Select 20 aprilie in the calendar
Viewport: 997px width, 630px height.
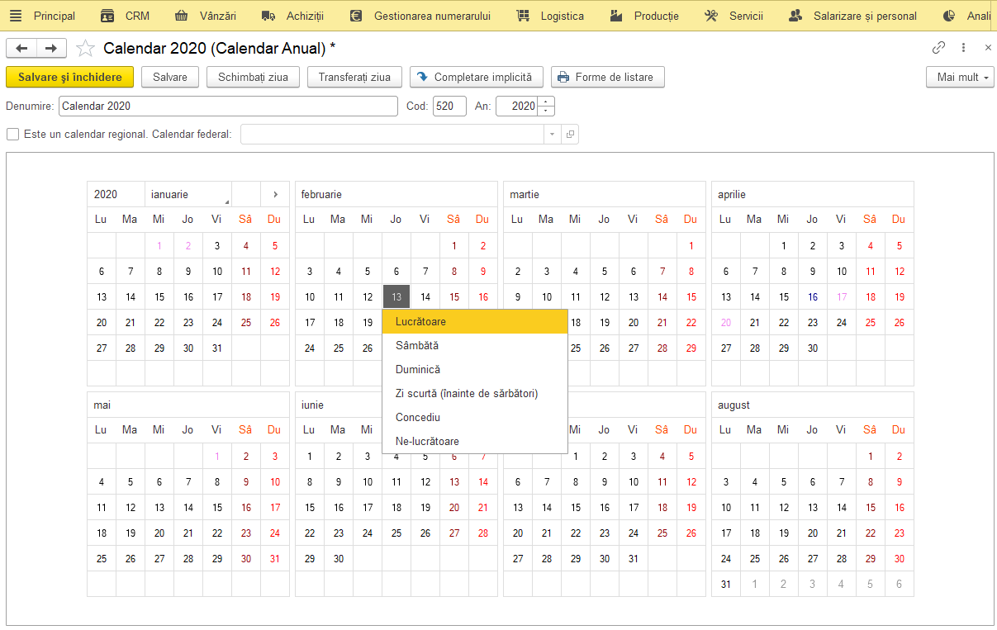tap(726, 323)
